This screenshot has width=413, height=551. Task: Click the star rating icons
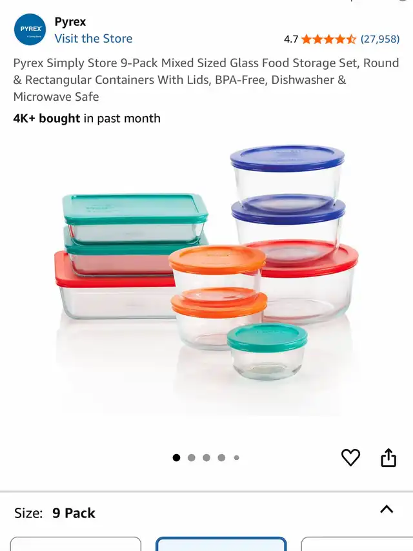(x=328, y=39)
